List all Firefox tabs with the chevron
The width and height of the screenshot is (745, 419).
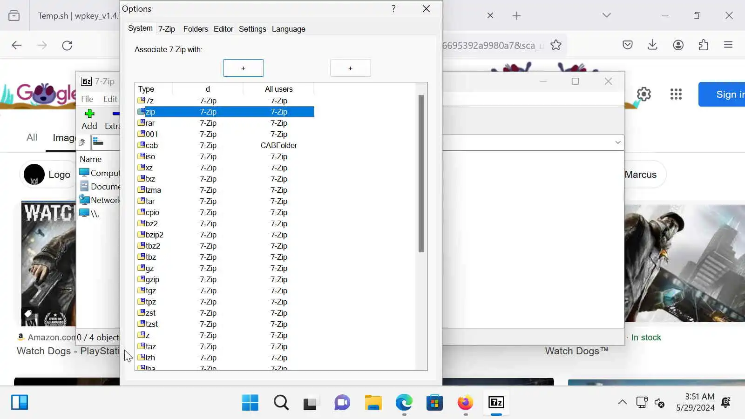(x=606, y=15)
